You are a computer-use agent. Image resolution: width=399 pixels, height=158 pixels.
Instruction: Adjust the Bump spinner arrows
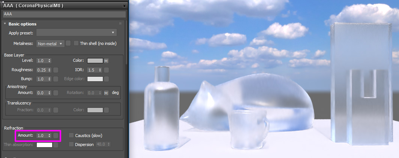(50, 79)
